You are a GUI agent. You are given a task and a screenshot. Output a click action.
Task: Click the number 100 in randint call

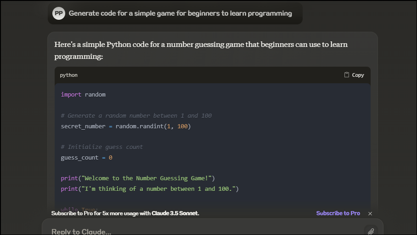(x=182, y=126)
